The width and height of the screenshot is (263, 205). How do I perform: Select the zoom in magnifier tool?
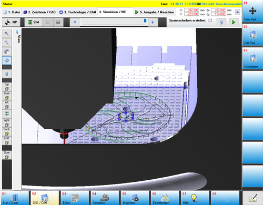pos(7,34)
